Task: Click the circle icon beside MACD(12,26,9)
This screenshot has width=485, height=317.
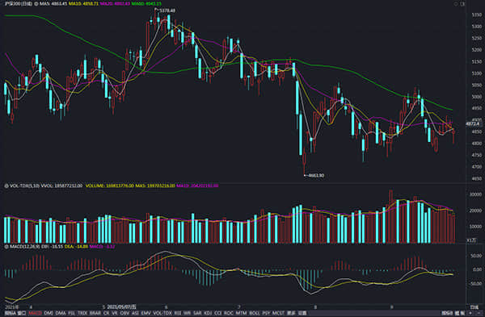Action: click(6, 247)
